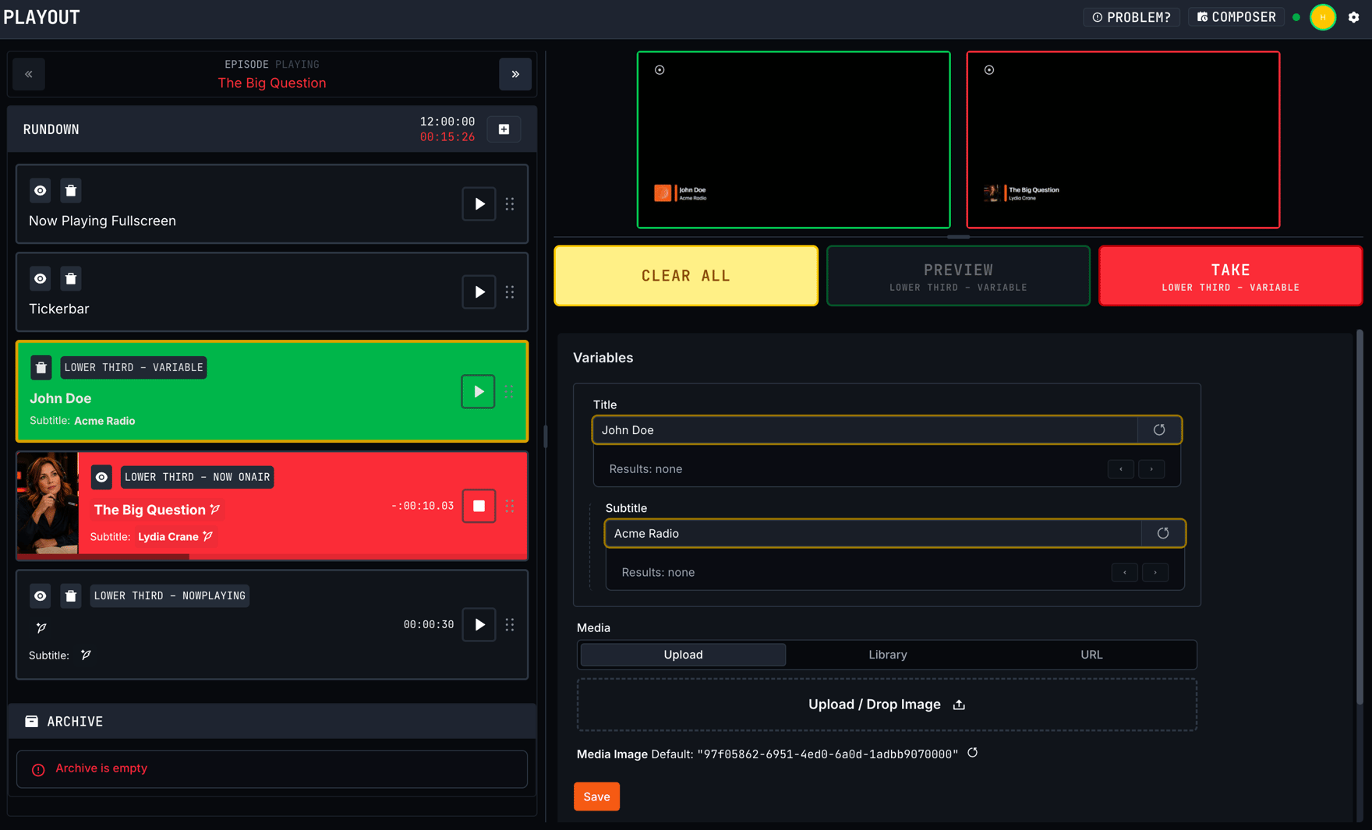This screenshot has height=830, width=1372.
Task: Reset the Media Image default
Action: point(972,753)
